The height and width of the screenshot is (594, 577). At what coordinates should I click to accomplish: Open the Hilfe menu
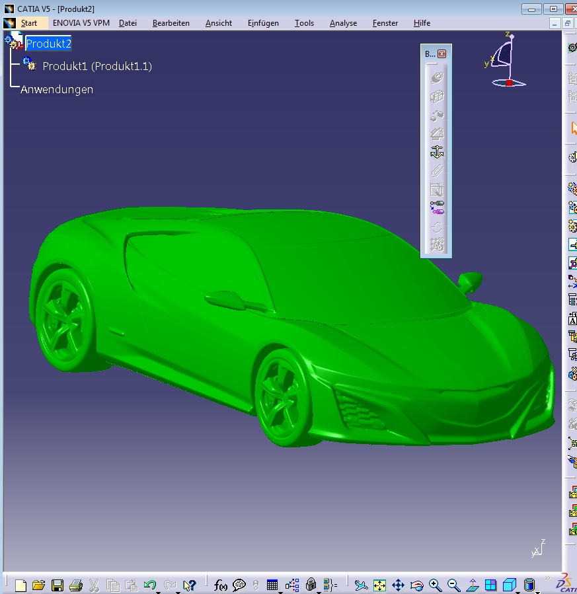pyautogui.click(x=422, y=23)
